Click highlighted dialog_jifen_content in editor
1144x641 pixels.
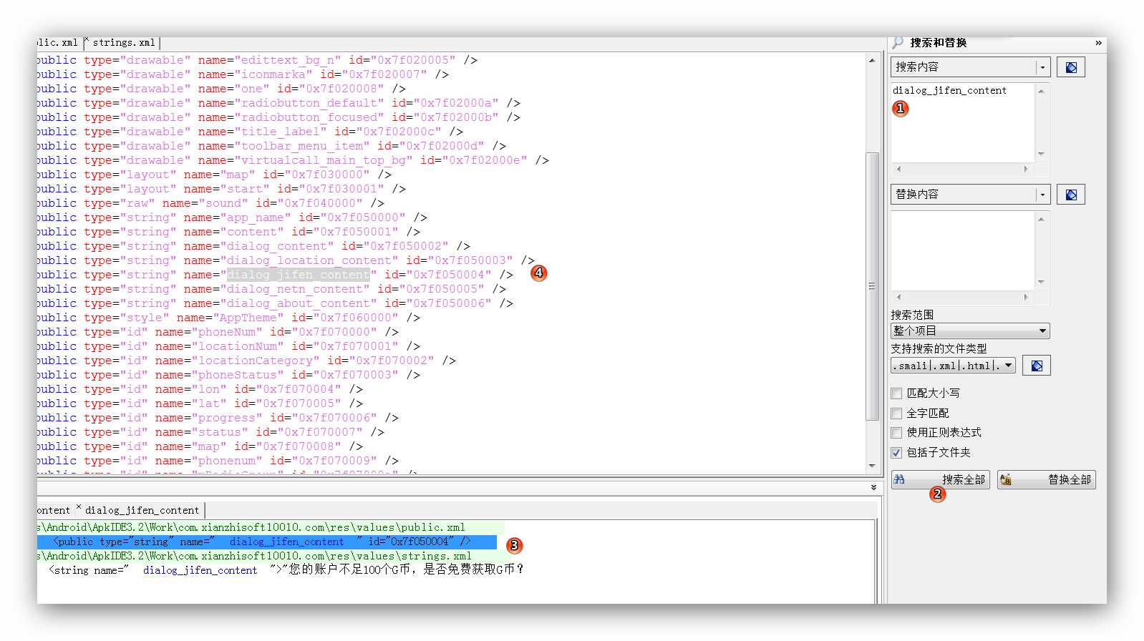click(298, 275)
